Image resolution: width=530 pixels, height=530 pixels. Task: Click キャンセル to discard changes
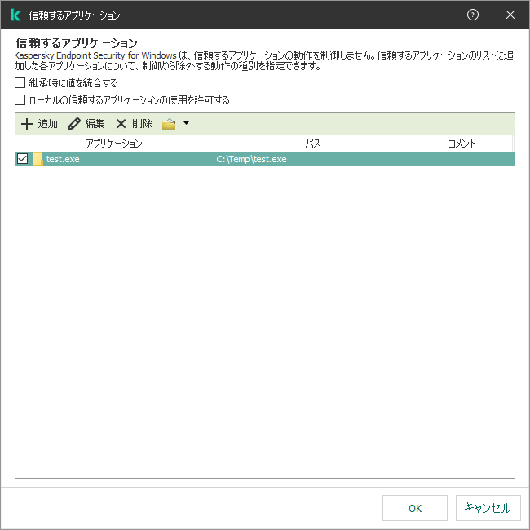tap(488, 508)
